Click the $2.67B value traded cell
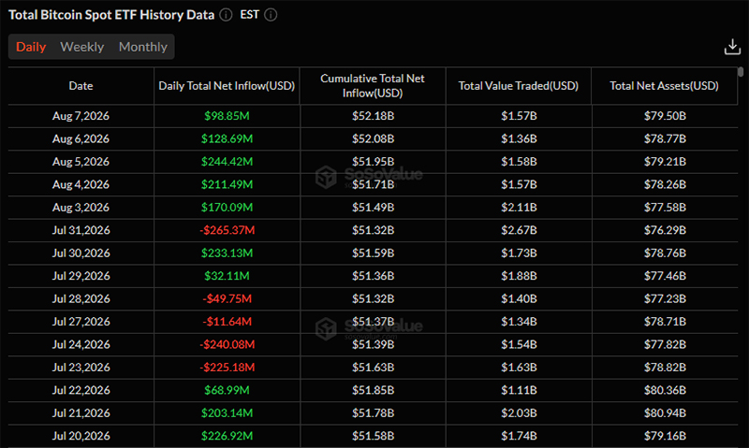 pyautogui.click(x=519, y=230)
